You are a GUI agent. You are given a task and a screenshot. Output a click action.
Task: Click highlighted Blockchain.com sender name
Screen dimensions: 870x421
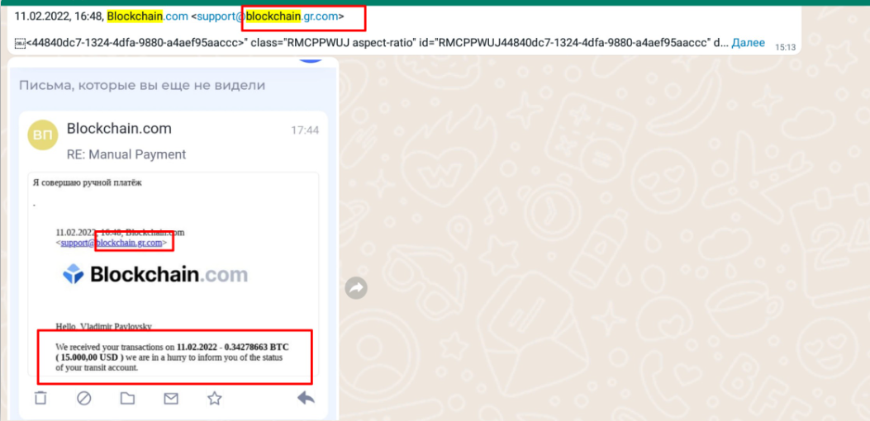point(148,17)
